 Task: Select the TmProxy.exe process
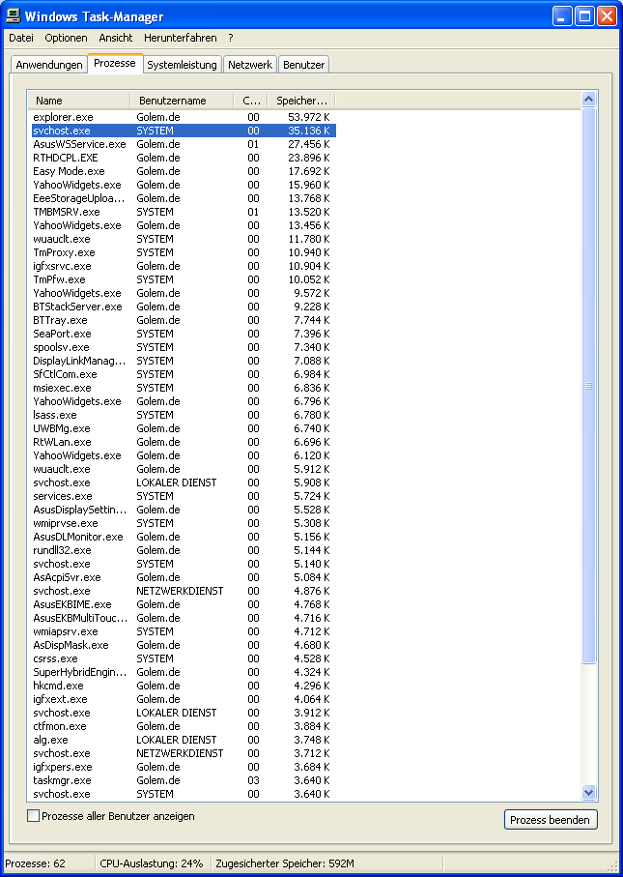(x=184, y=252)
